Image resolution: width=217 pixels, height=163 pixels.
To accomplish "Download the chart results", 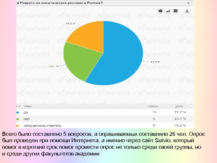I will 187,11.
